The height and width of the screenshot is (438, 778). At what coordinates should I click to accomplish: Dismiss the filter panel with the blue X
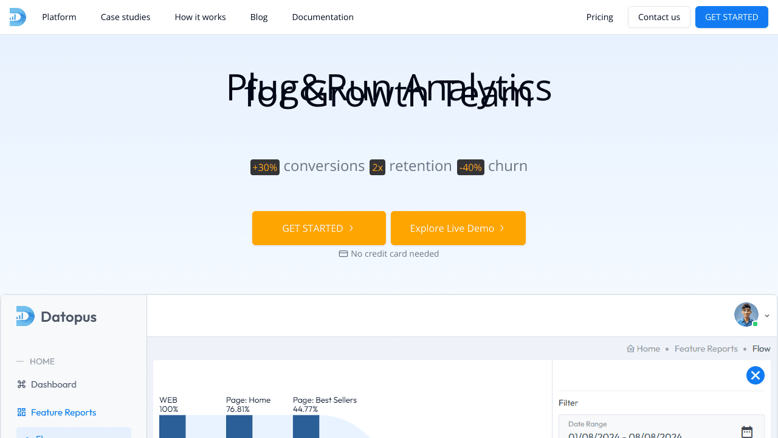755,375
